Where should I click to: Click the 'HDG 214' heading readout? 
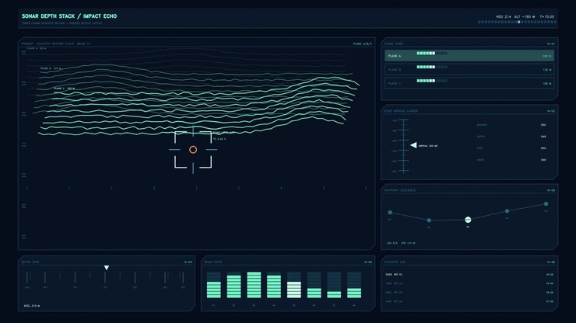(x=504, y=17)
